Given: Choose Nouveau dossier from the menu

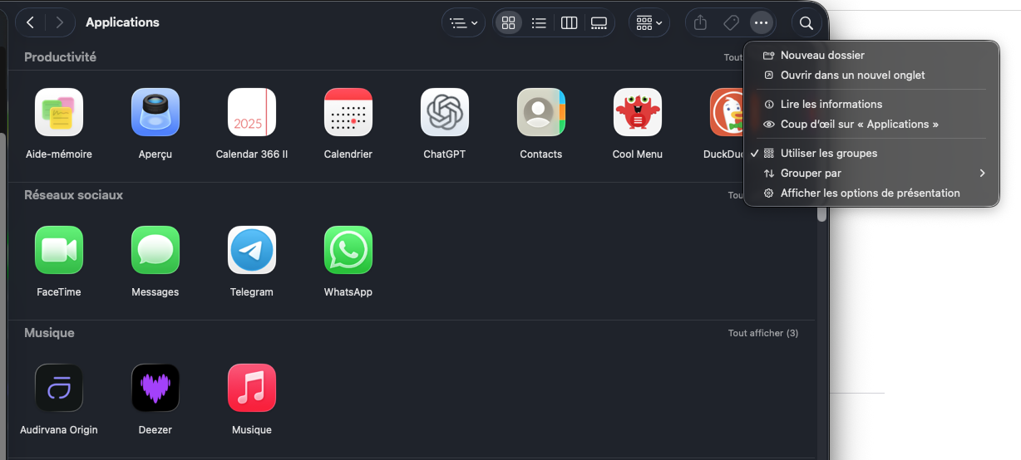Looking at the screenshot, I should tap(873, 55).
